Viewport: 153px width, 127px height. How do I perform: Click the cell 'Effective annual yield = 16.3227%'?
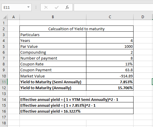[76, 111]
